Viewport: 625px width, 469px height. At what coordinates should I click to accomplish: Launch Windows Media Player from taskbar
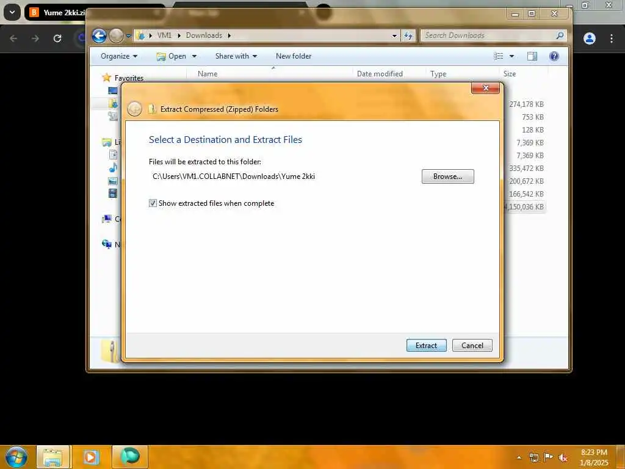(91, 457)
